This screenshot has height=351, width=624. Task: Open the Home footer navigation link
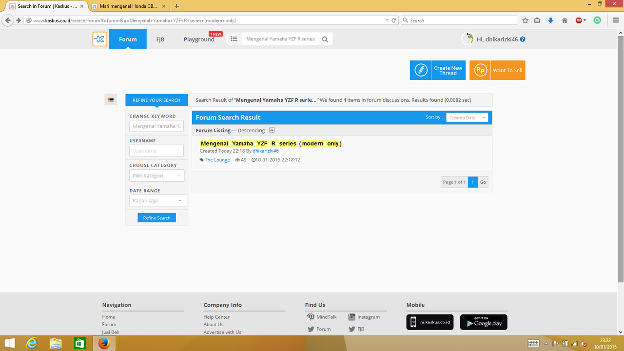(109, 317)
